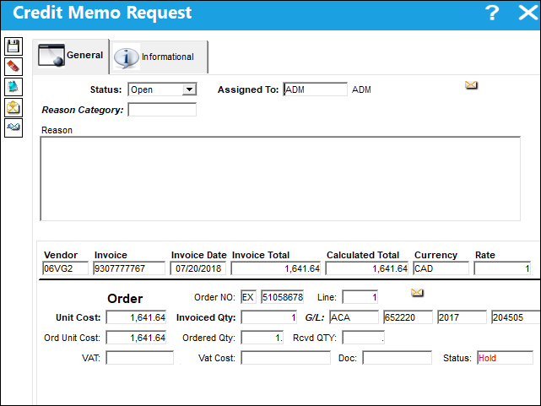Click the Reason Category input field

tap(162, 110)
